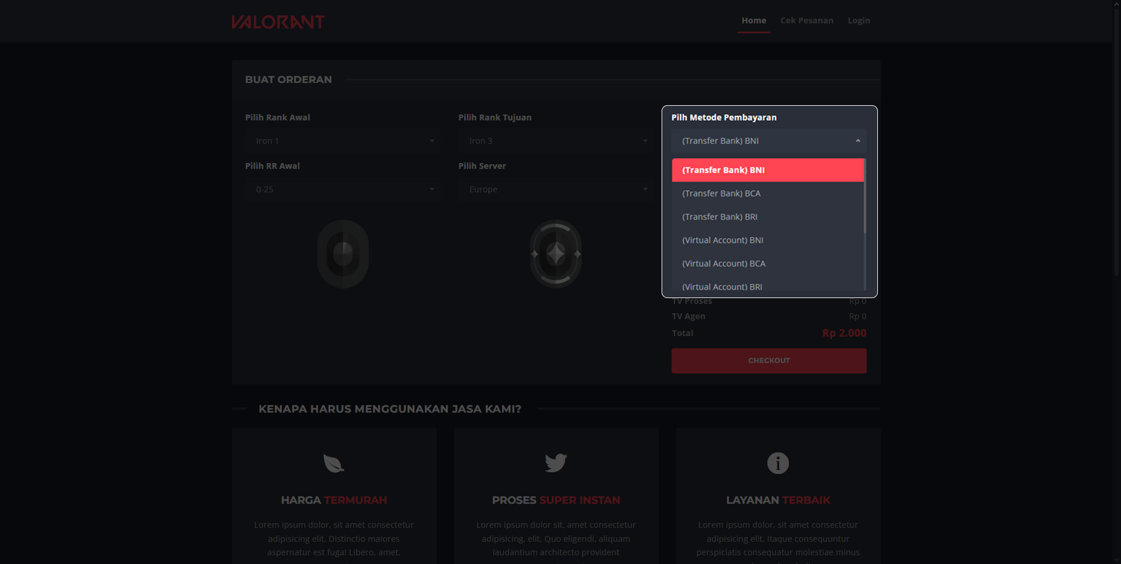The width and height of the screenshot is (1121, 564).
Task: Expand the Pilih RR Awal dropdown
Action: click(x=342, y=189)
